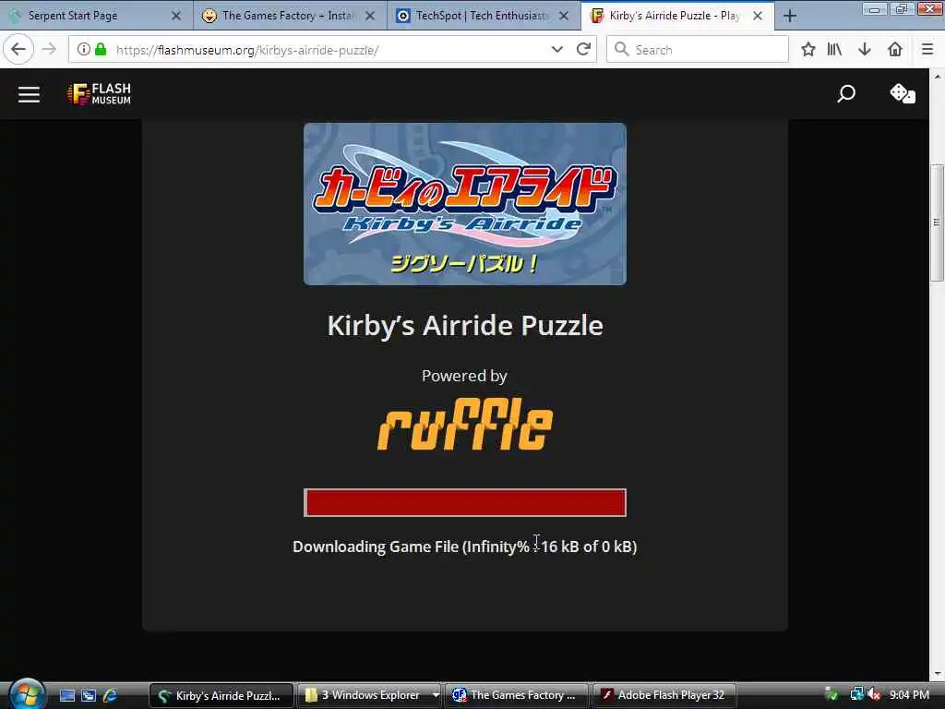
Task: Click the green tray icon left of the network icon
Action: tap(831, 694)
